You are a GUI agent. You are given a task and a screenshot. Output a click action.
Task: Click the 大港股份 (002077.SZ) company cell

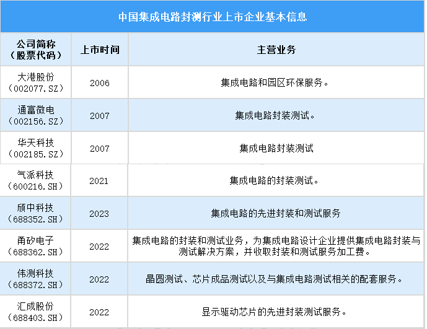[x=36, y=82]
